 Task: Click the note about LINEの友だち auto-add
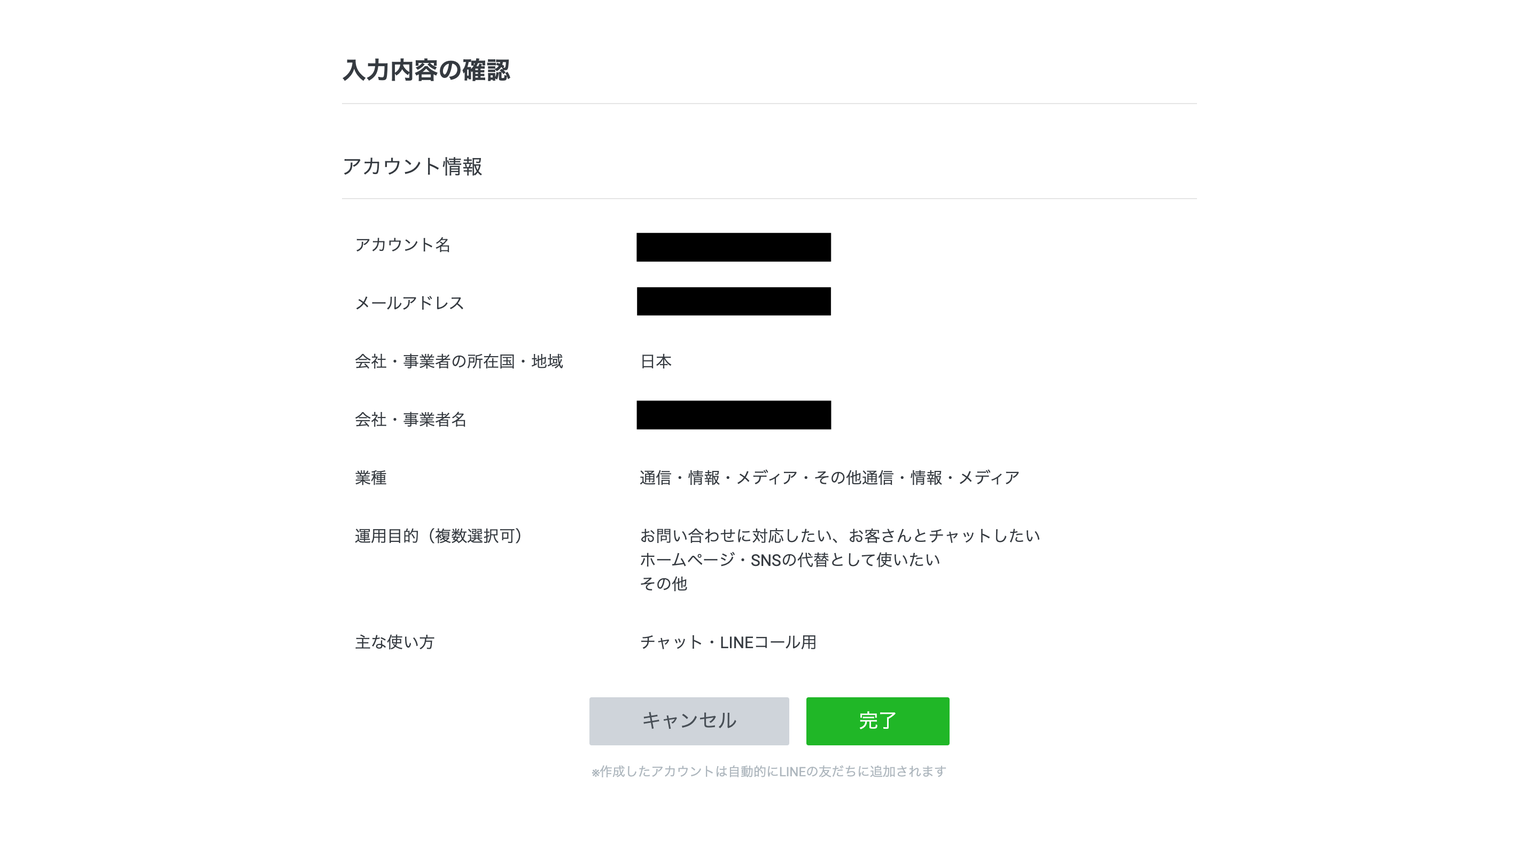[x=768, y=771]
